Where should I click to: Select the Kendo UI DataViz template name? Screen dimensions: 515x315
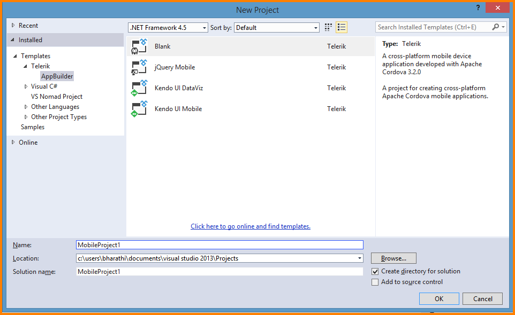[x=179, y=88]
